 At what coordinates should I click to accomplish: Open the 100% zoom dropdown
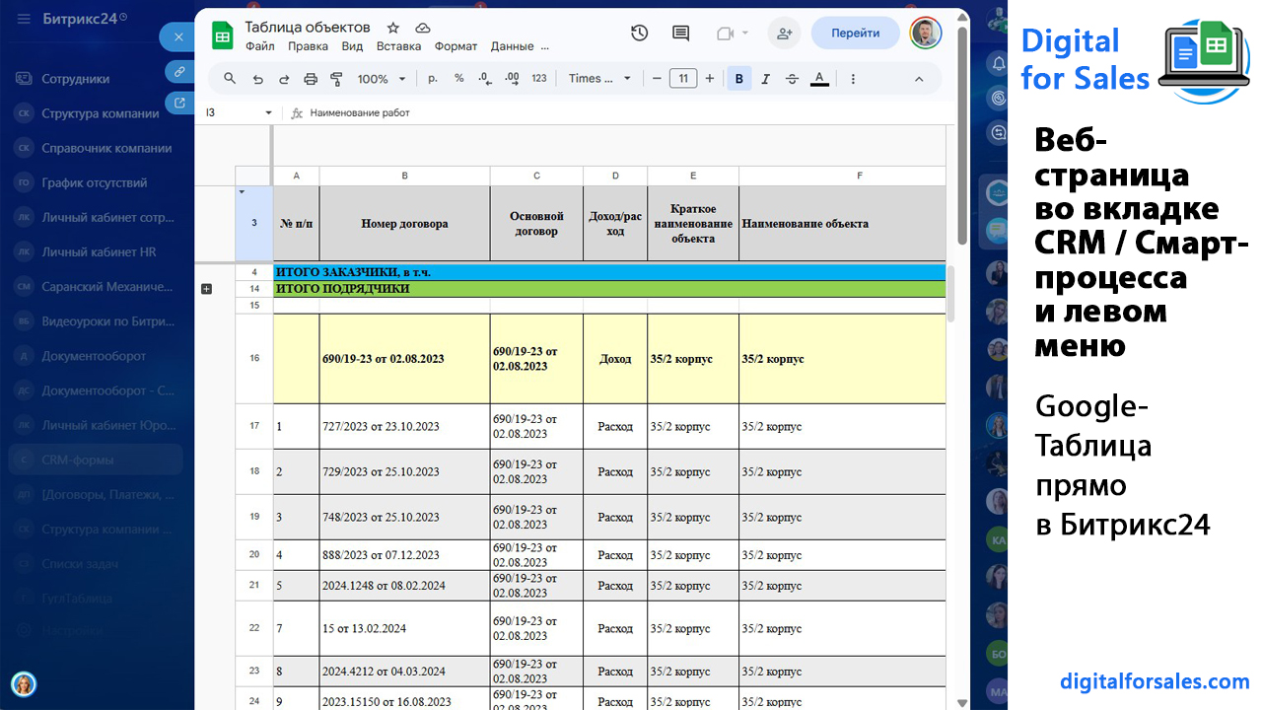point(382,79)
